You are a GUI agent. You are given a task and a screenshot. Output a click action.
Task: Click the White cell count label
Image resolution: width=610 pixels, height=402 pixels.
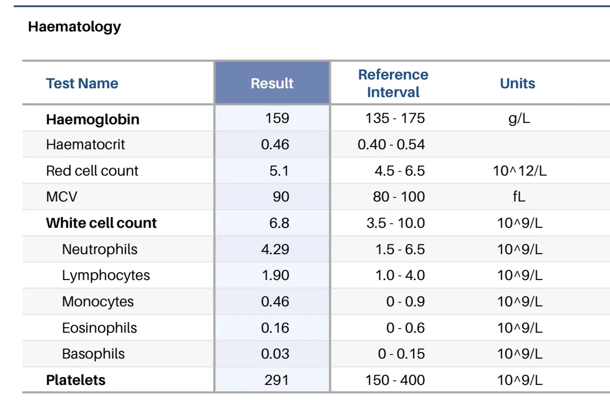pyautogui.click(x=101, y=223)
